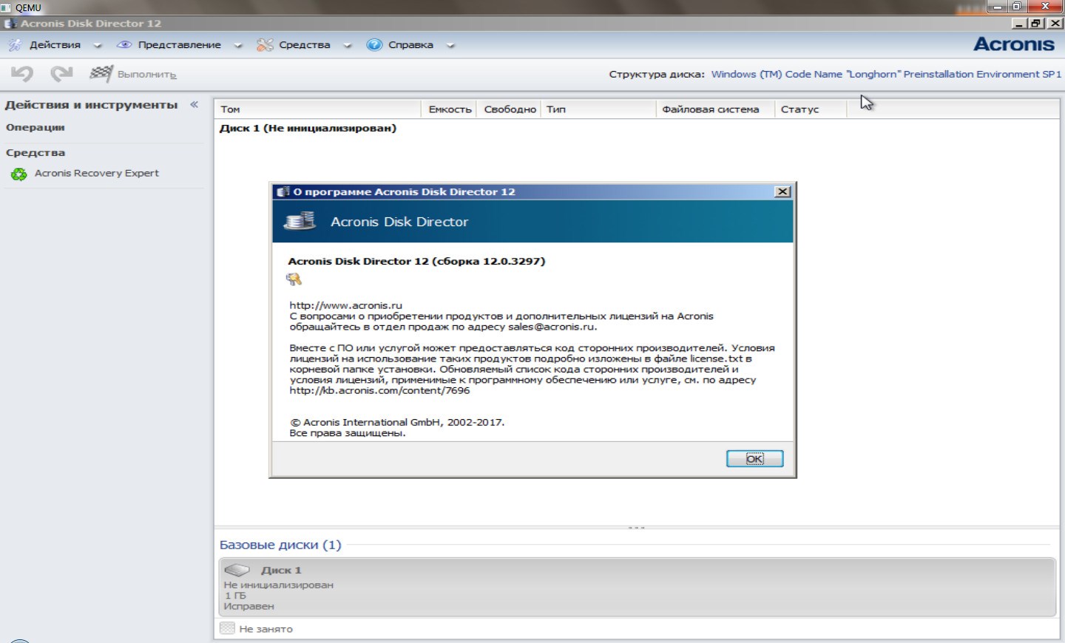Minimize the Acronis Disk Director inner window
This screenshot has width=1065, height=643.
click(x=1020, y=23)
